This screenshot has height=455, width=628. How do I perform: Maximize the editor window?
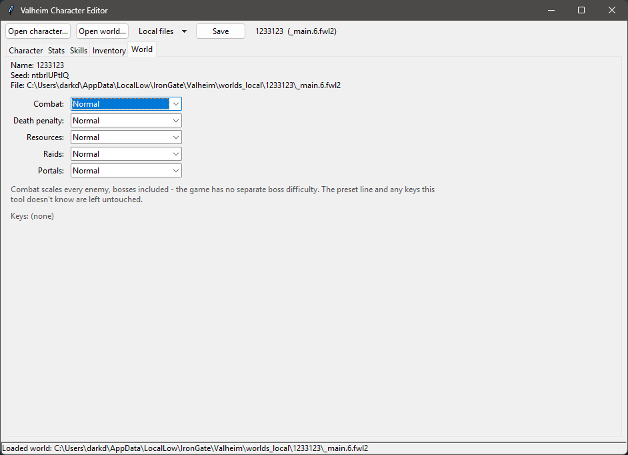(581, 10)
